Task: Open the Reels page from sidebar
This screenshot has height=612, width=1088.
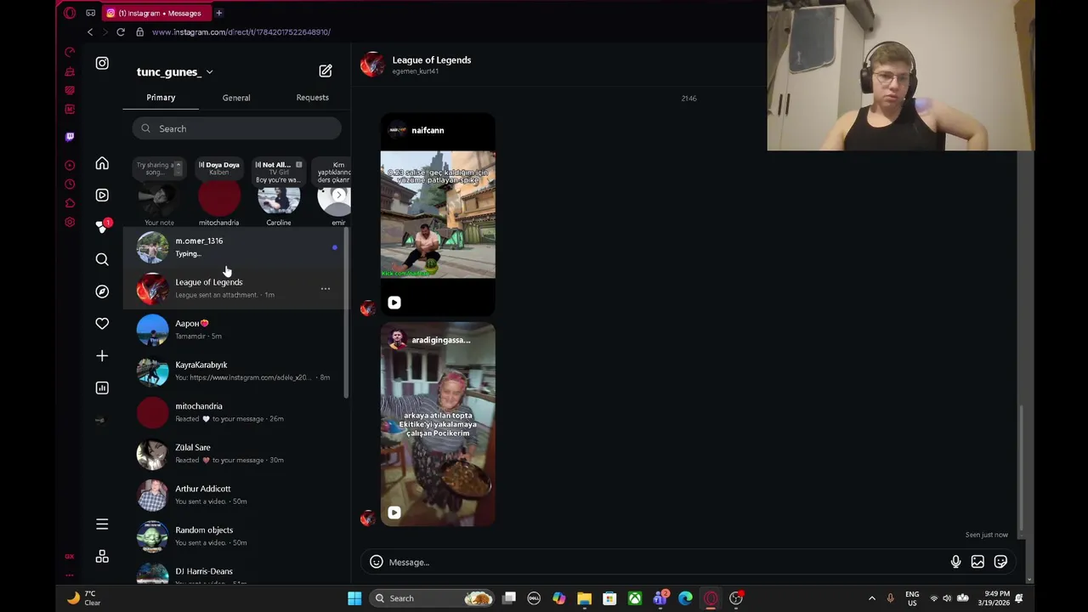Action: click(x=102, y=195)
